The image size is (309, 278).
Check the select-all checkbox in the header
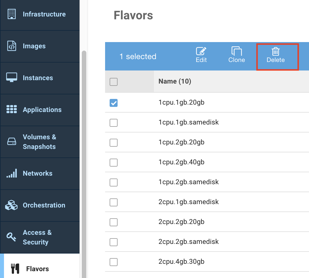tap(114, 82)
